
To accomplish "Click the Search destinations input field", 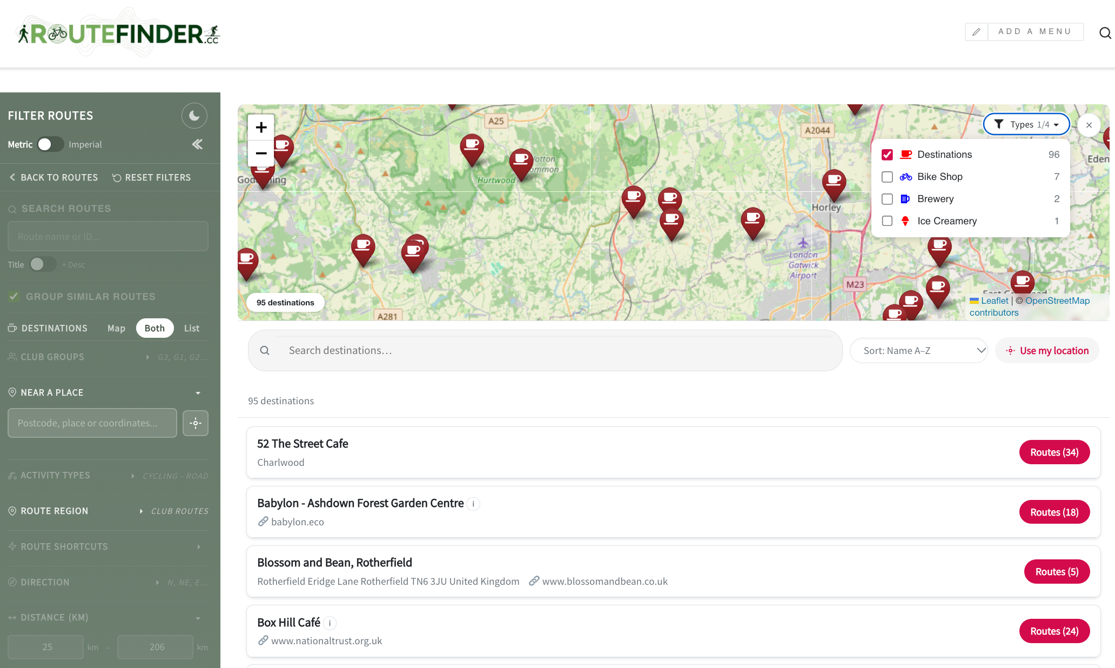I will click(545, 351).
